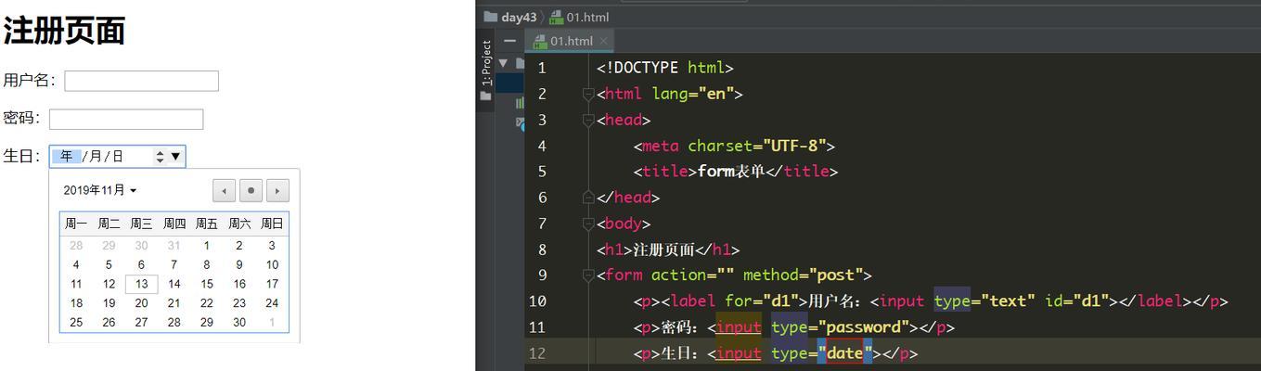Fold the head tag on line 3
Screen dimensions: 1261x371
tap(587, 120)
